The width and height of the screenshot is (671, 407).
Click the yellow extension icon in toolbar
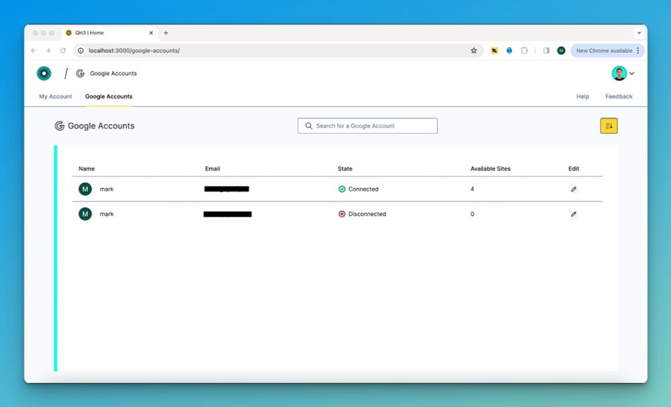click(495, 50)
